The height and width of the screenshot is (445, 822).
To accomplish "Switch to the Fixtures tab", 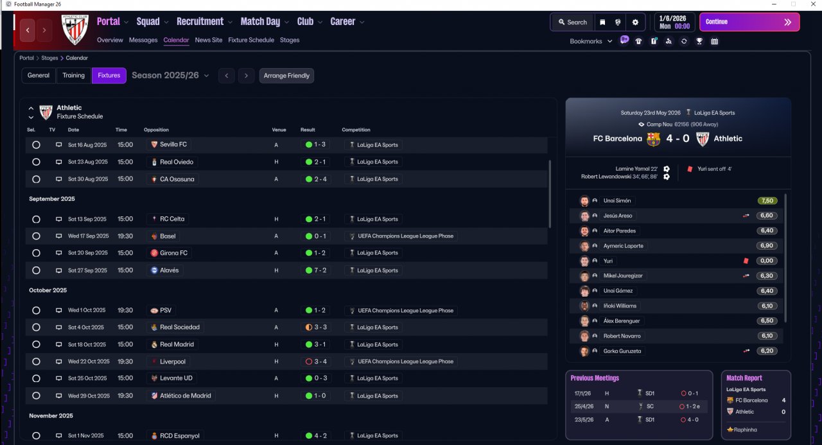I will [109, 76].
